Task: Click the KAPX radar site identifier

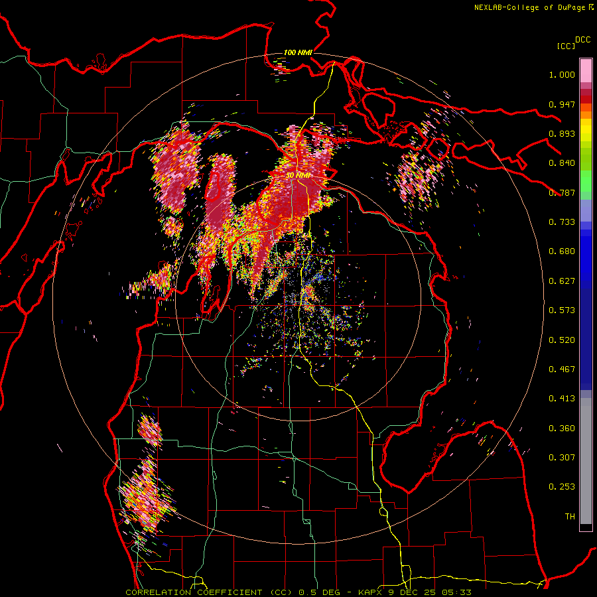Action: (370, 592)
